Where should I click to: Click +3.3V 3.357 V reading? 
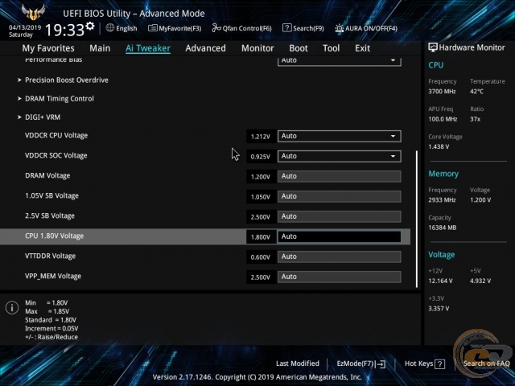pos(439,309)
